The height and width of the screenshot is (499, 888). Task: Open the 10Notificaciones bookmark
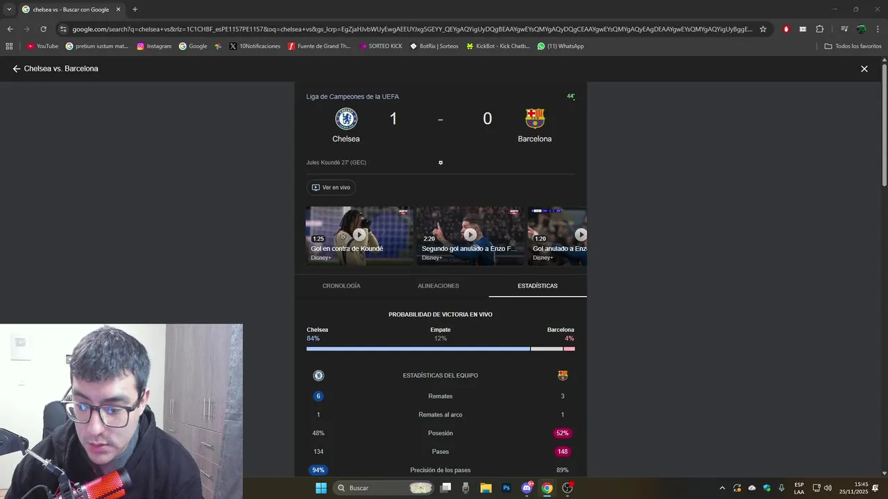point(255,46)
